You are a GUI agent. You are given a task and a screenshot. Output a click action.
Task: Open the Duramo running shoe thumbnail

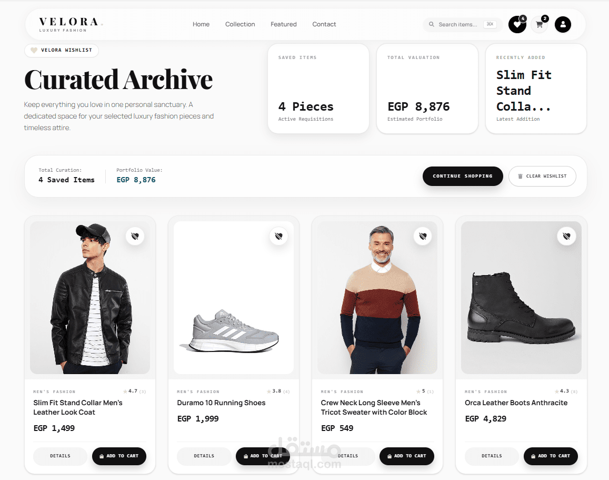point(234,298)
